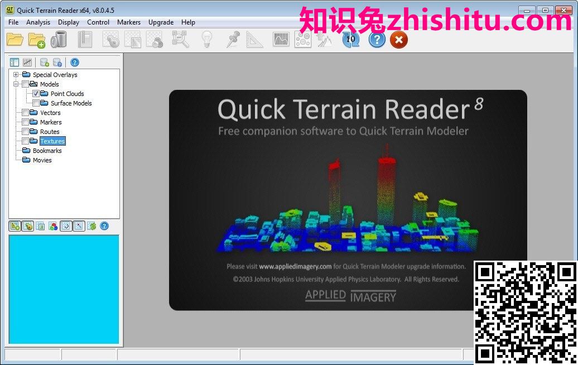Screen dimensions: 578x365
Task: Open the Control menu
Action: (98, 22)
